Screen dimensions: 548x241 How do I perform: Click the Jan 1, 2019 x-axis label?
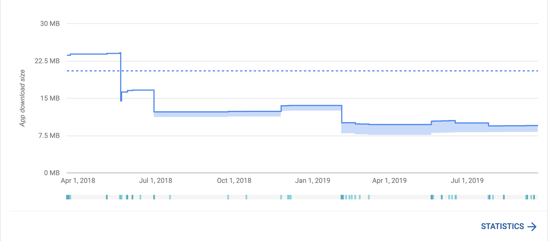313,180
